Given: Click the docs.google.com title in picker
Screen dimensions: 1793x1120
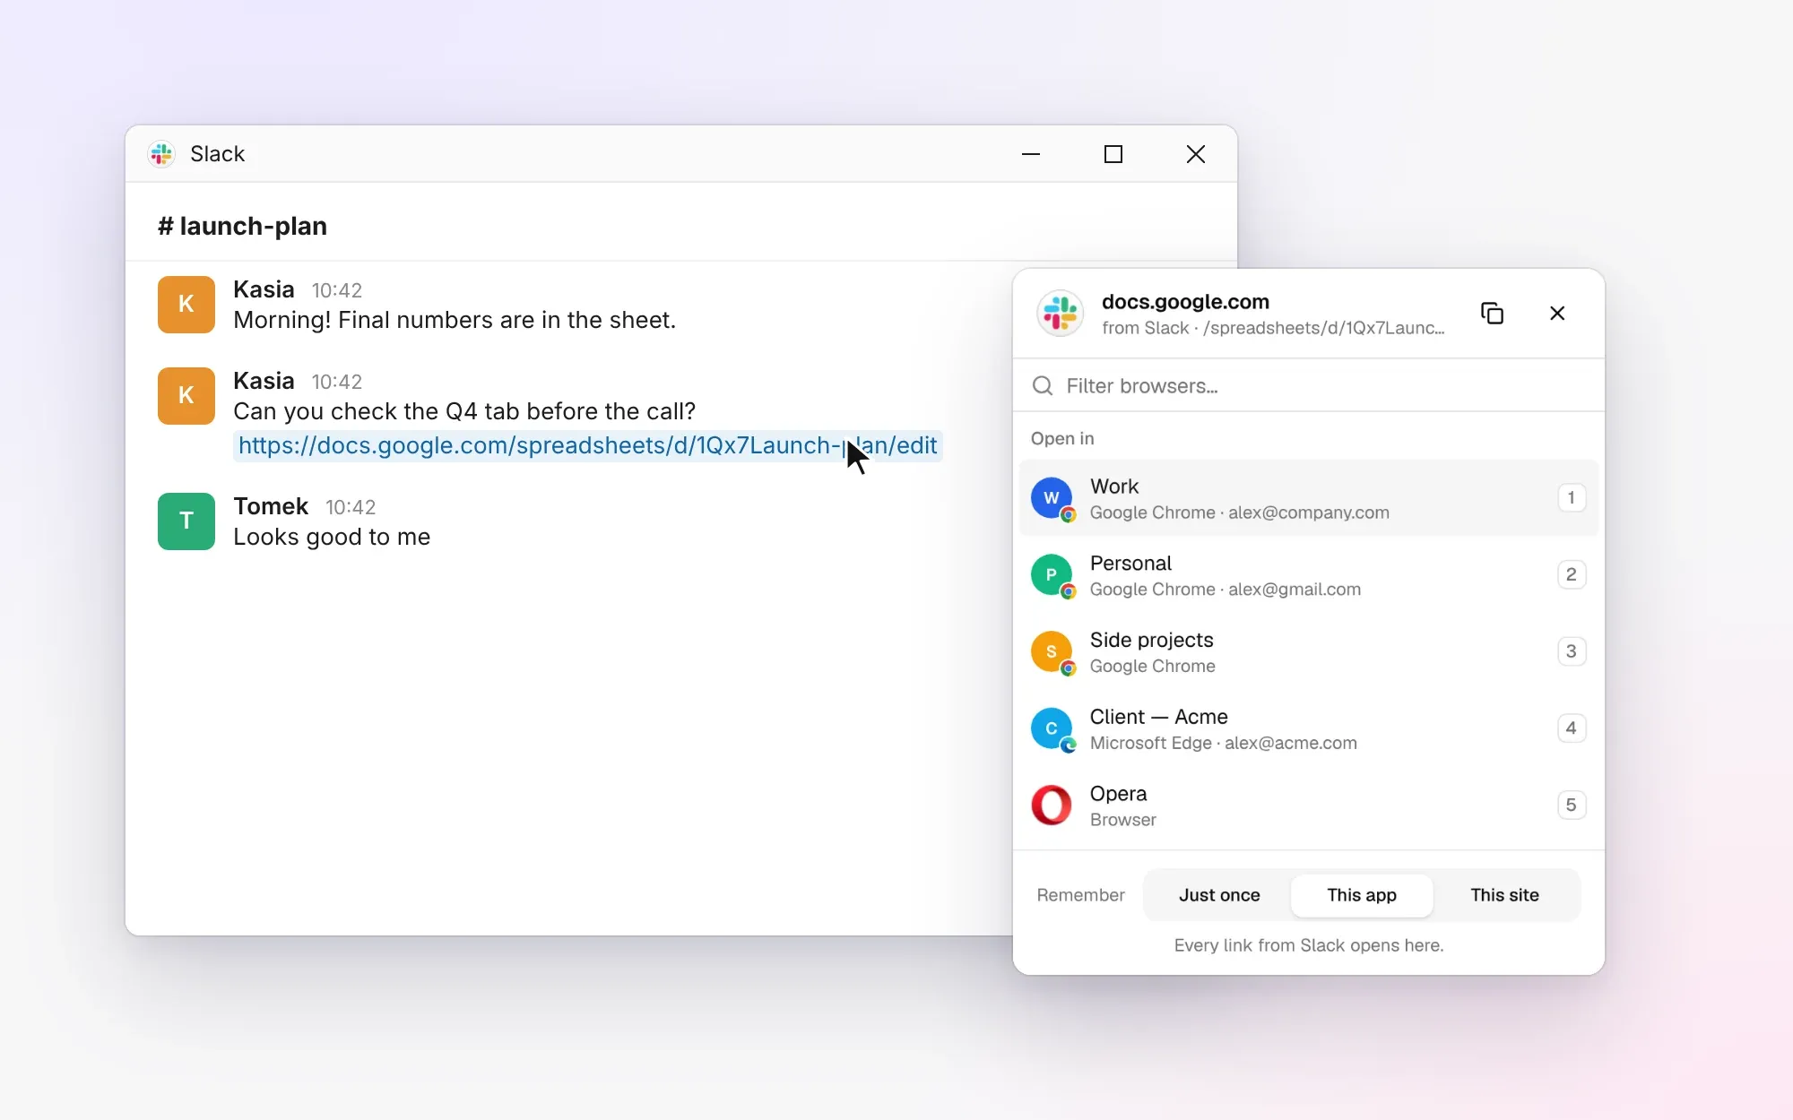Looking at the screenshot, I should pos(1185,302).
